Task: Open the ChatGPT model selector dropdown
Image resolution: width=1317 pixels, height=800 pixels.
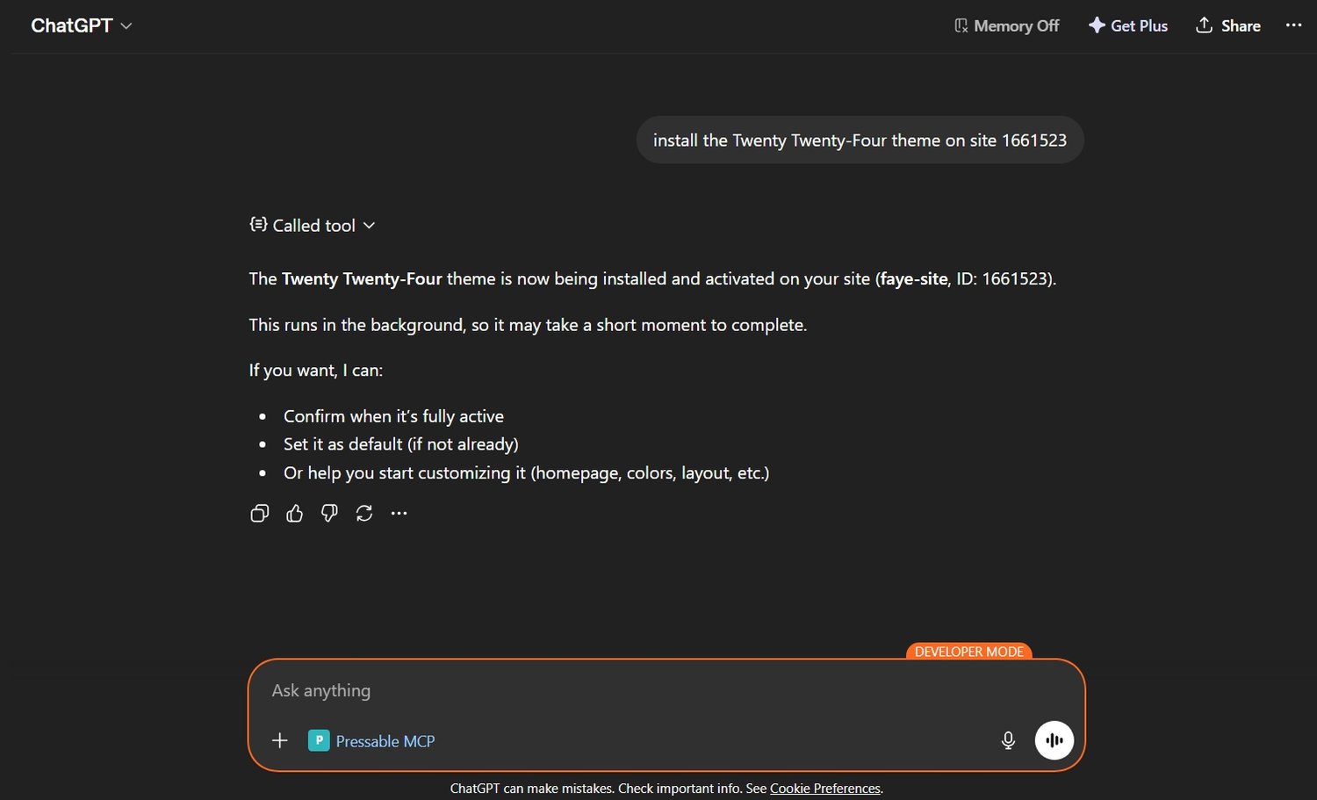Action: click(81, 25)
